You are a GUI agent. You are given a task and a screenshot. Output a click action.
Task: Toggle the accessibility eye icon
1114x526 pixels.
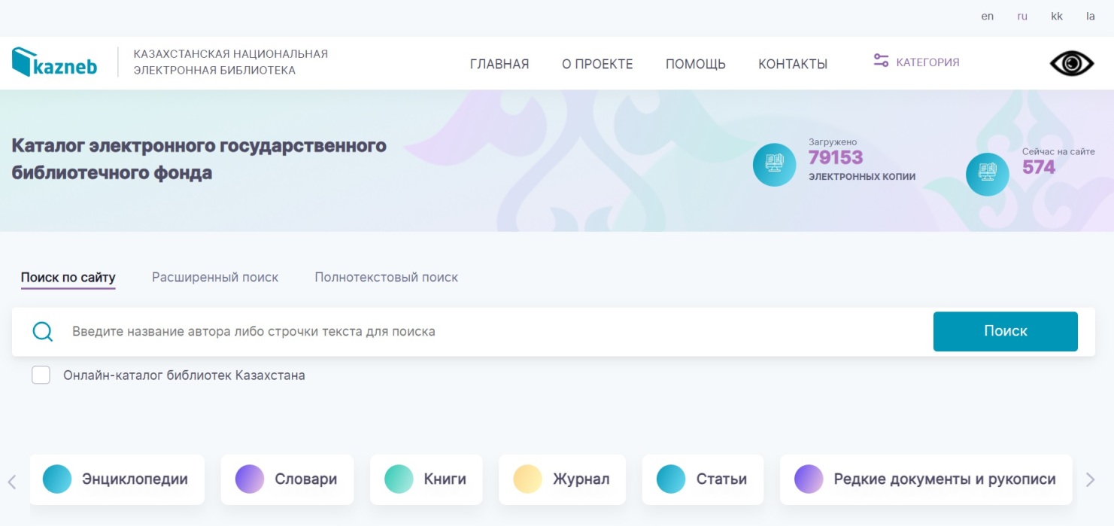(x=1071, y=64)
